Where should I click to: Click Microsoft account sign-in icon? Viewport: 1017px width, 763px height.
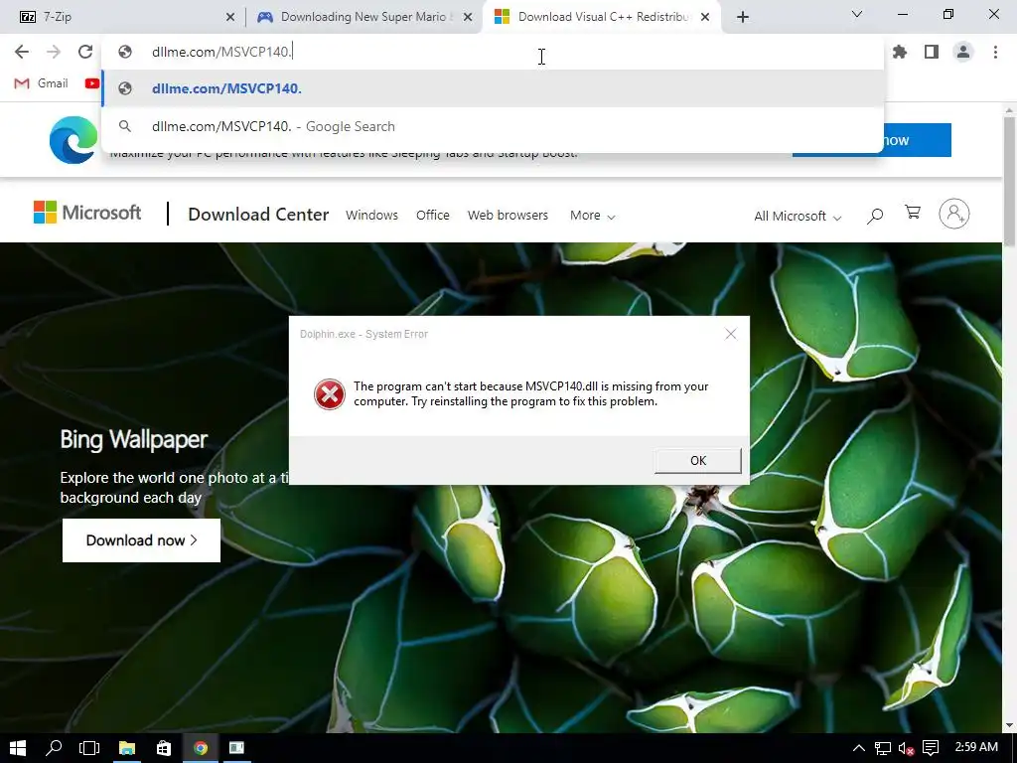[x=954, y=214]
